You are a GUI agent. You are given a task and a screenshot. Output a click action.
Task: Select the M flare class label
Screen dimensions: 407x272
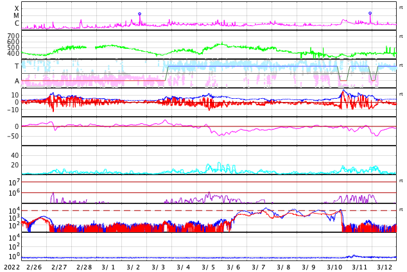click(16, 16)
